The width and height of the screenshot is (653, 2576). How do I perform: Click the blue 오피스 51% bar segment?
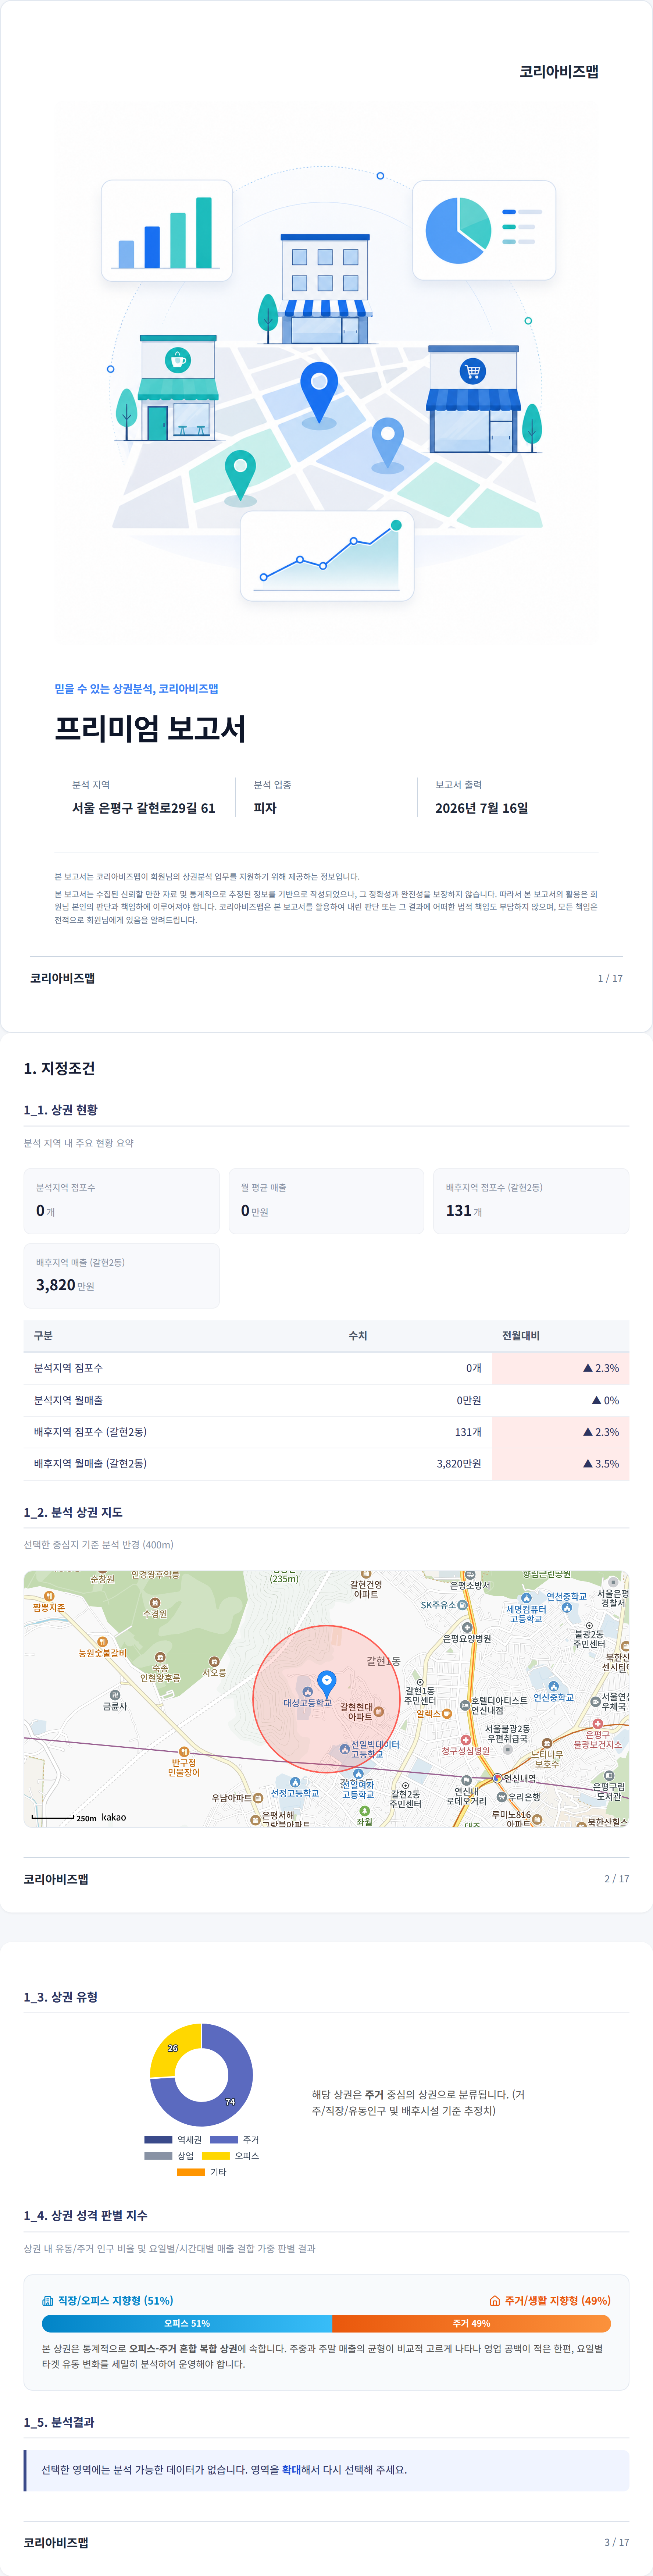pos(187,2323)
